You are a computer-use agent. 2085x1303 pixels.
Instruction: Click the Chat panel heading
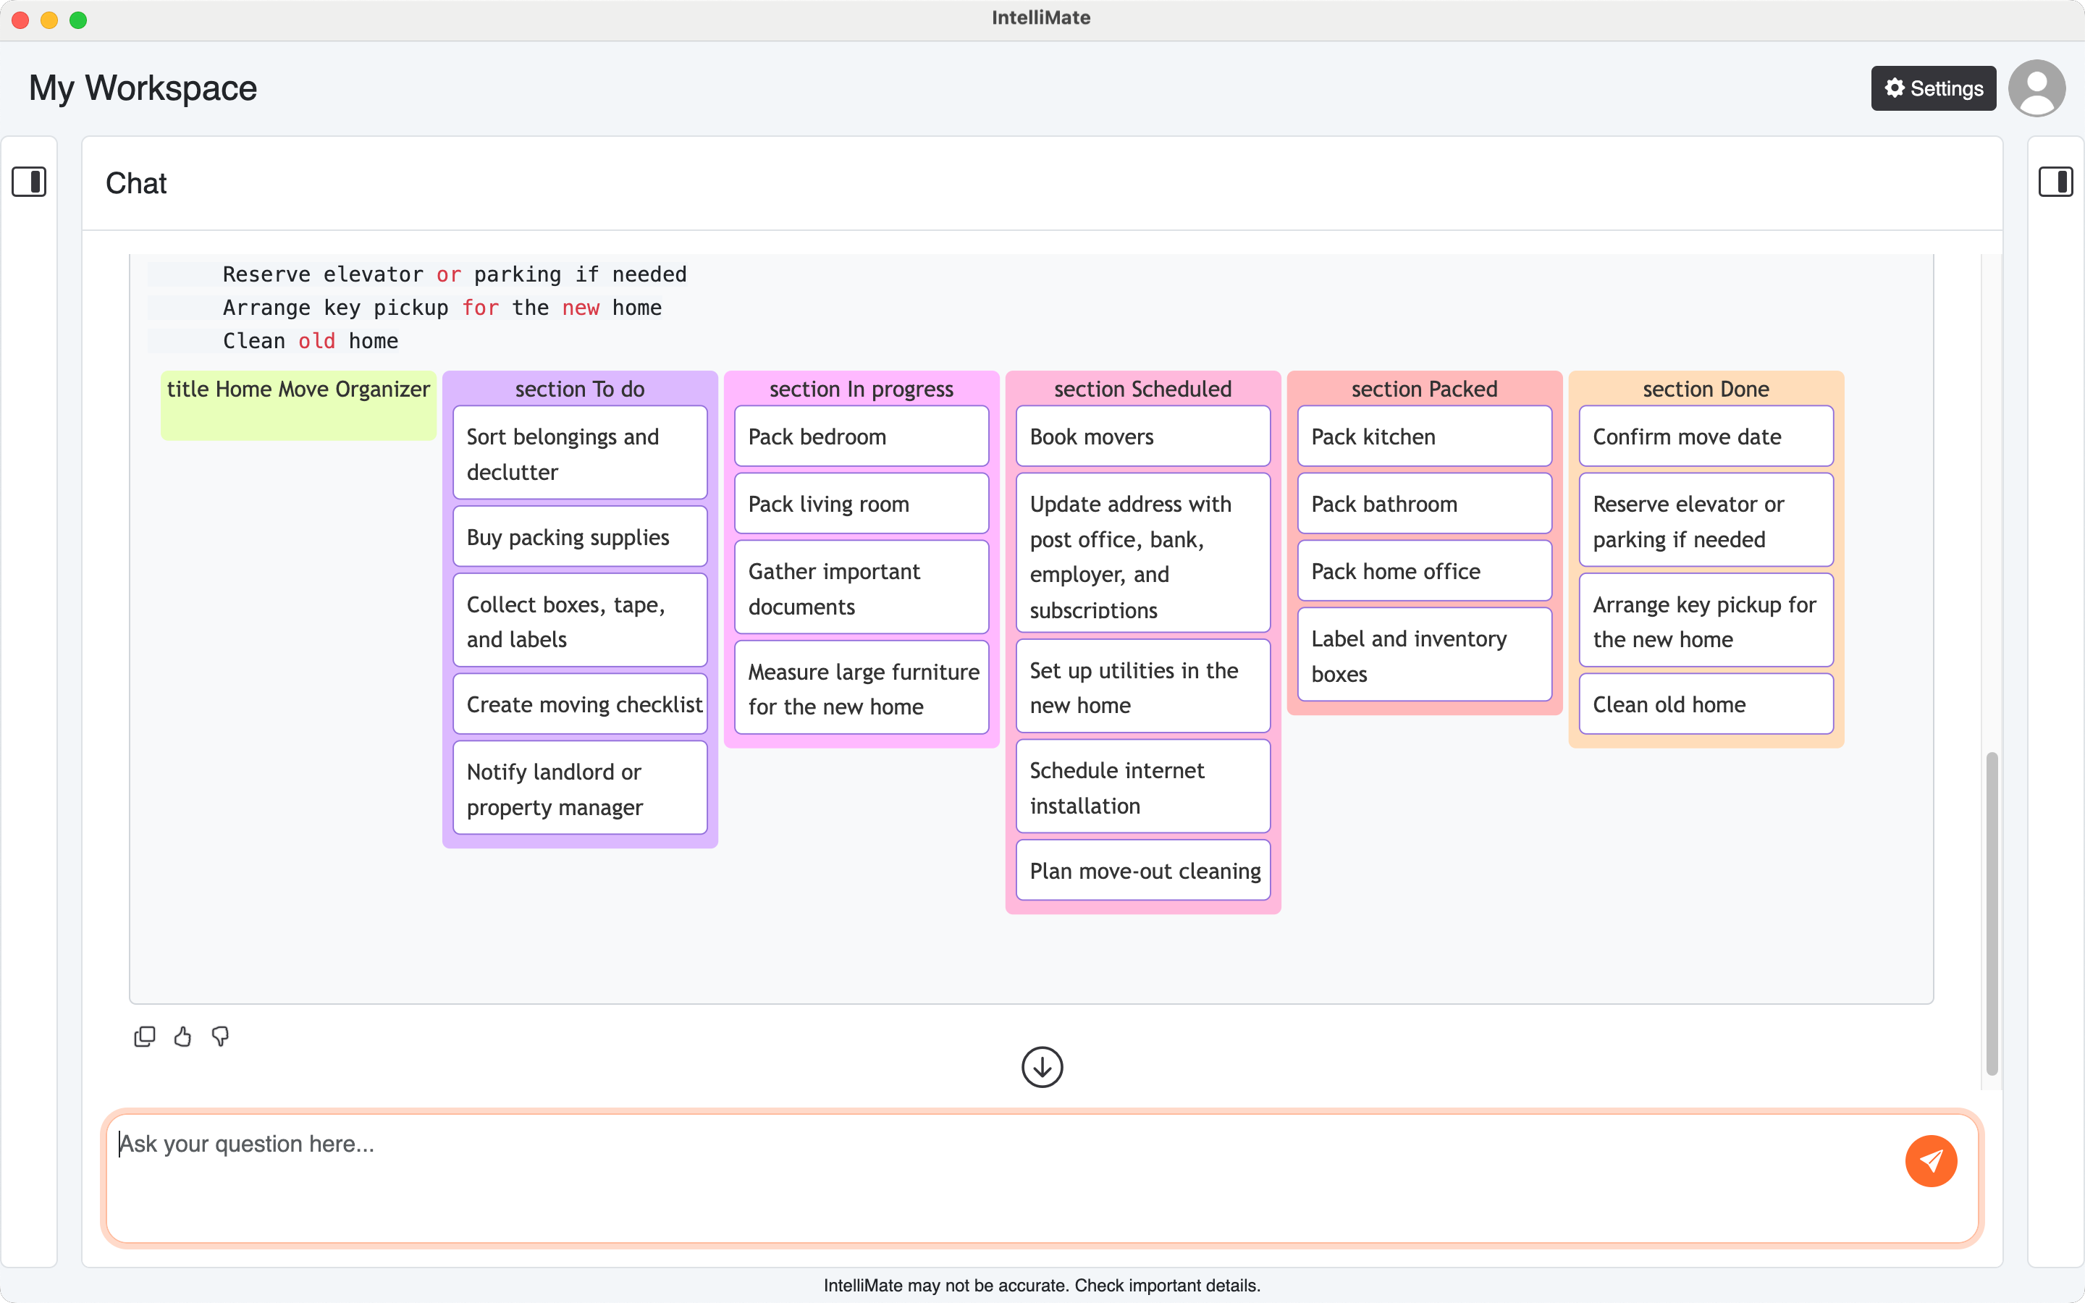pyautogui.click(x=136, y=182)
